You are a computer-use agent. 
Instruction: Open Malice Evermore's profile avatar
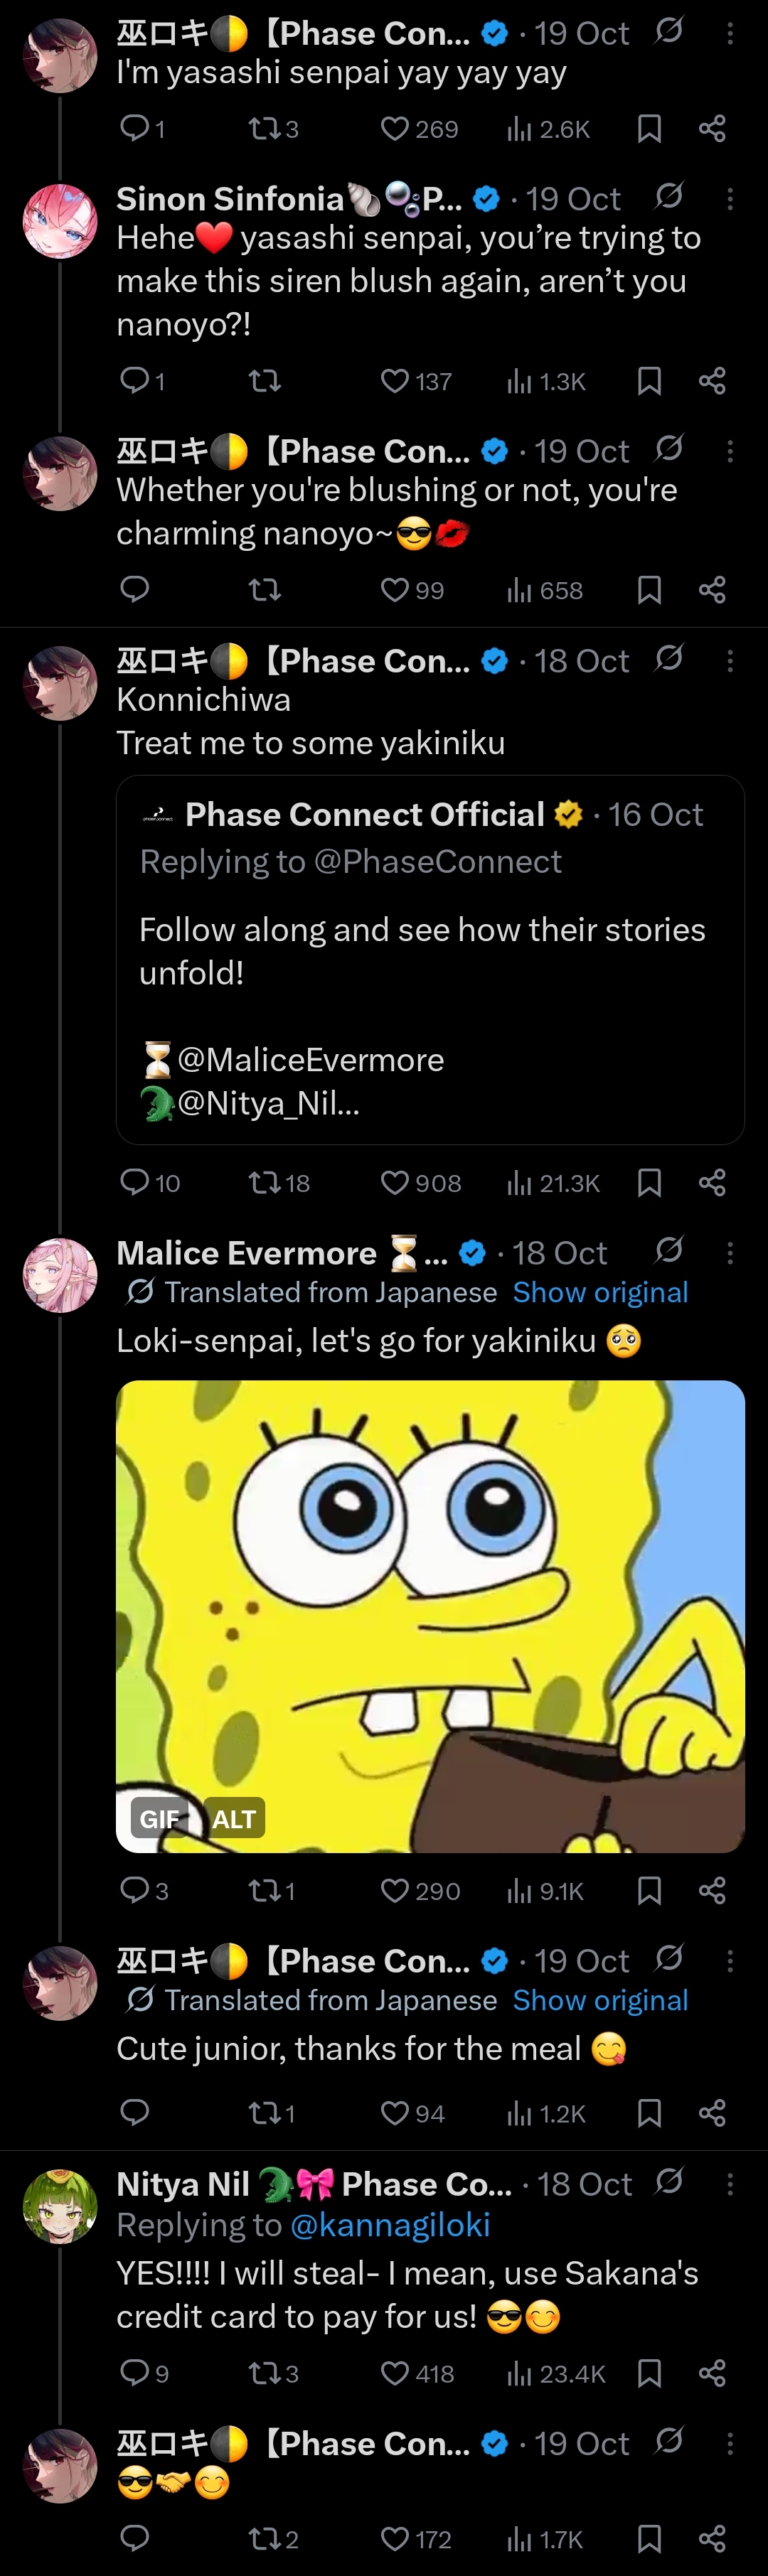click(60, 1275)
